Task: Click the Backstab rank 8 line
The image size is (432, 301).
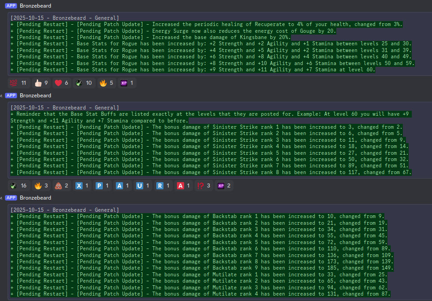Action: (x=202, y=262)
